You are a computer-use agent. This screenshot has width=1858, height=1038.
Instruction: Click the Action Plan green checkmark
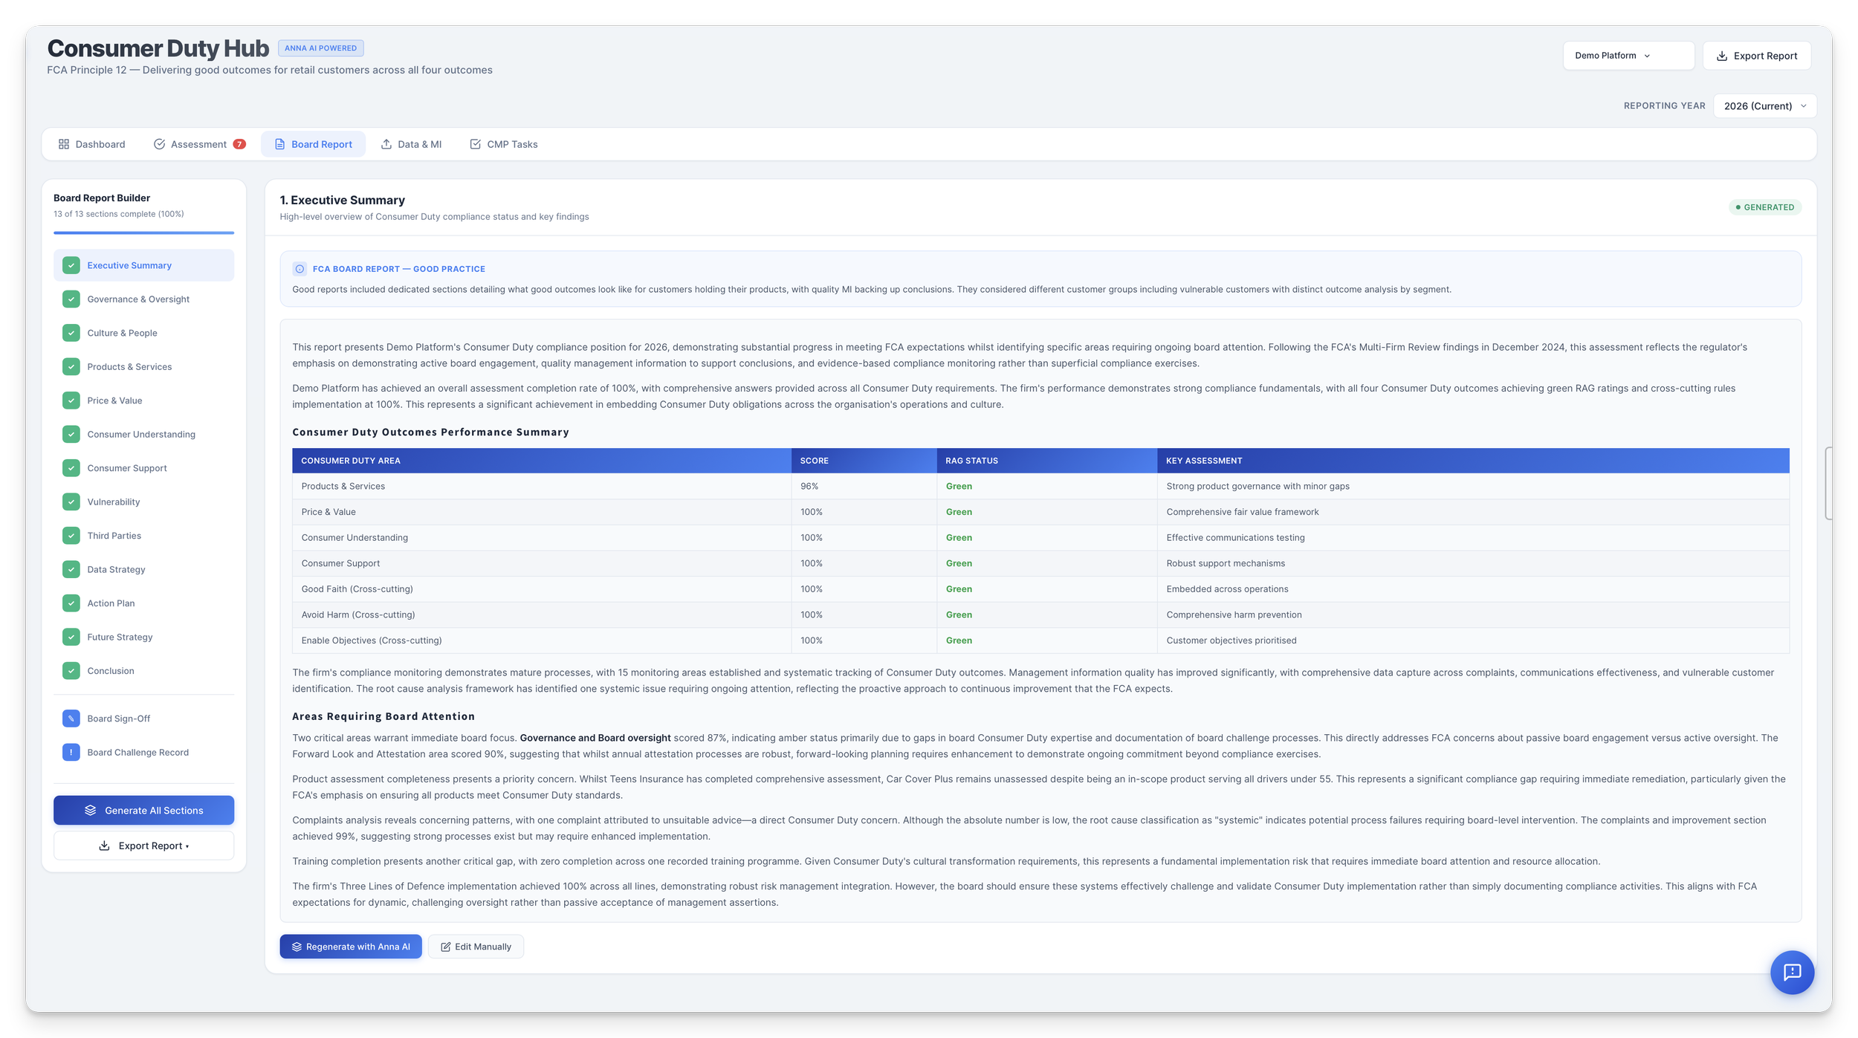(x=71, y=603)
